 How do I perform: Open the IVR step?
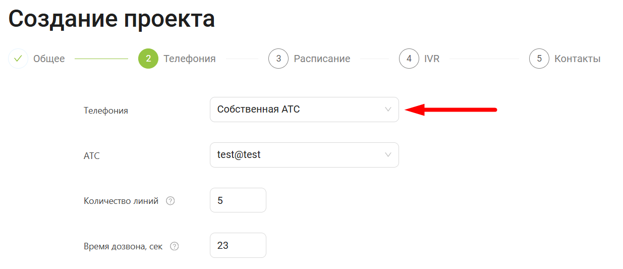click(x=432, y=59)
